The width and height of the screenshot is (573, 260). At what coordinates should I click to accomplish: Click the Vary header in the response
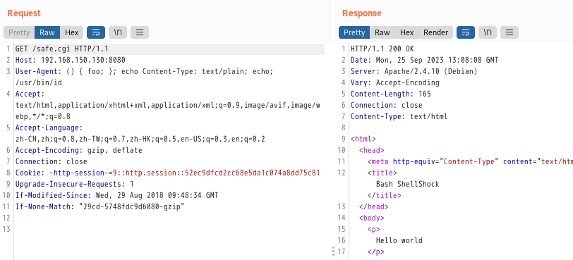(394, 82)
